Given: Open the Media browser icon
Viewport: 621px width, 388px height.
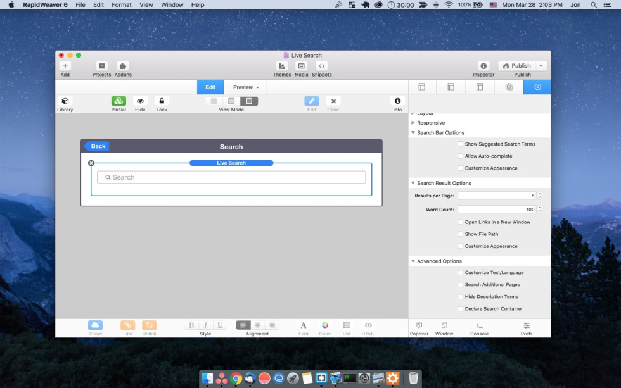Looking at the screenshot, I should (x=302, y=66).
